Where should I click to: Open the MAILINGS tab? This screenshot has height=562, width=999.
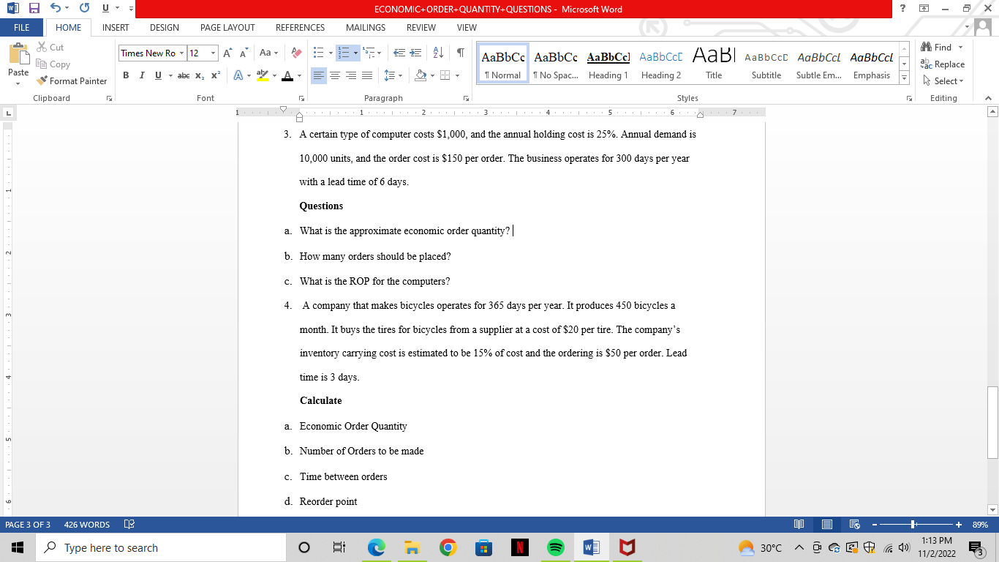pos(365,27)
